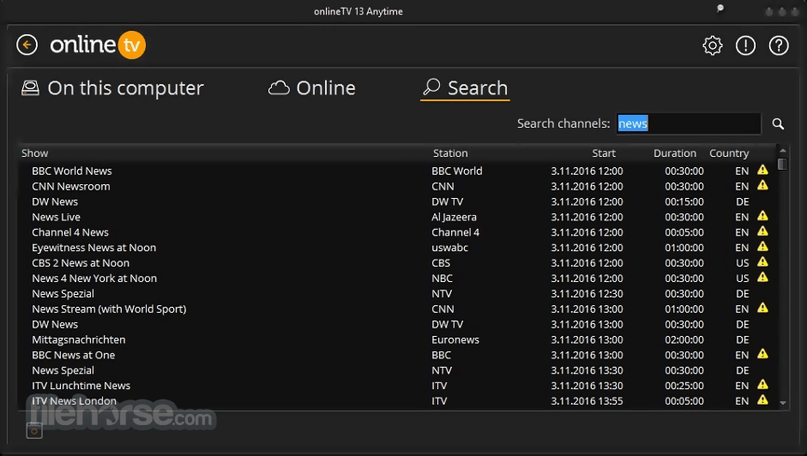The height and width of the screenshot is (456, 807).
Task: Select the BBC World News show
Action: pyautogui.click(x=71, y=171)
